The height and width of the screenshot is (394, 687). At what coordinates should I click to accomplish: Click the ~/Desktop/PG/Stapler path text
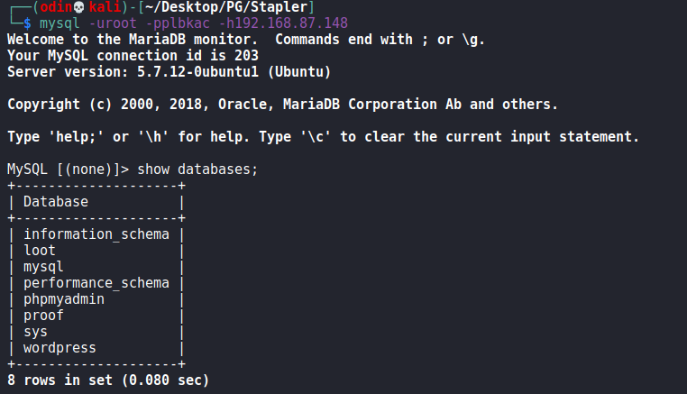pyautogui.click(x=226, y=7)
